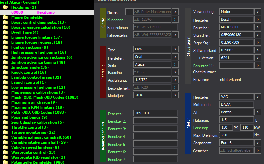The image size is (264, 164).
Task: Open the arrow menu for Art Benzin
Action: point(257,112)
